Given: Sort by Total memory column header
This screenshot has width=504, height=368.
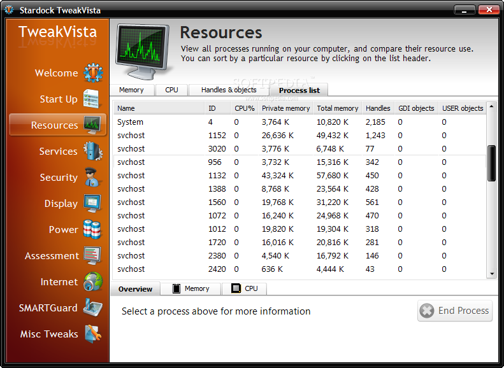Looking at the screenshot, I should coord(338,108).
